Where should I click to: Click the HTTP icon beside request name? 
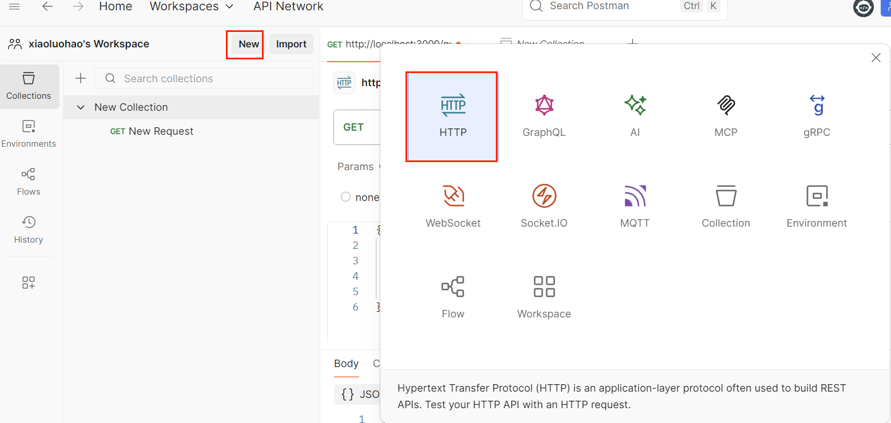coord(344,83)
